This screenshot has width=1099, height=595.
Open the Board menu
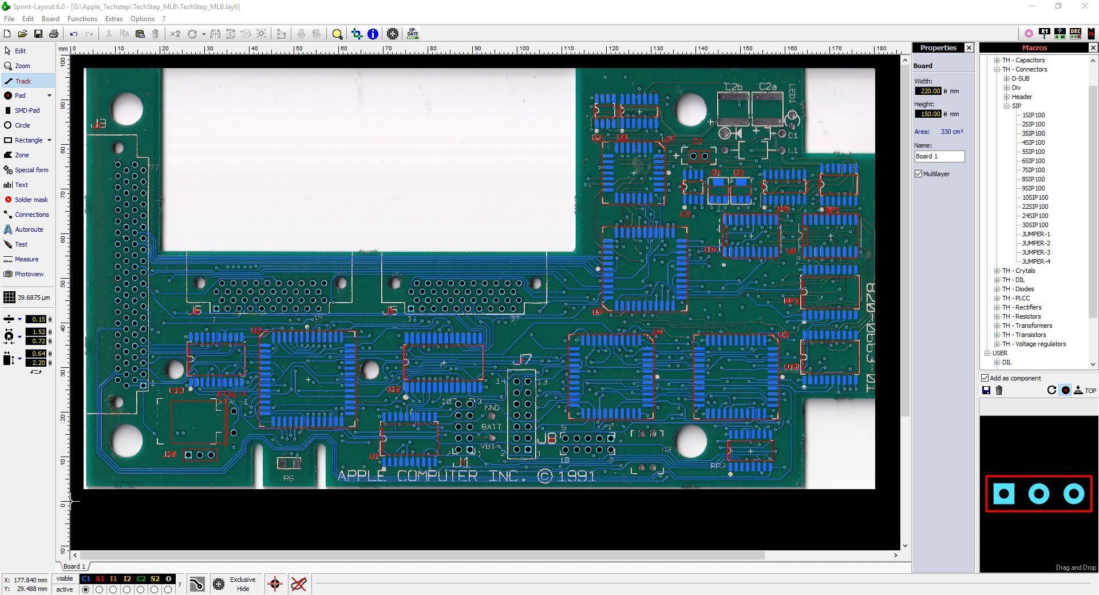(50, 19)
